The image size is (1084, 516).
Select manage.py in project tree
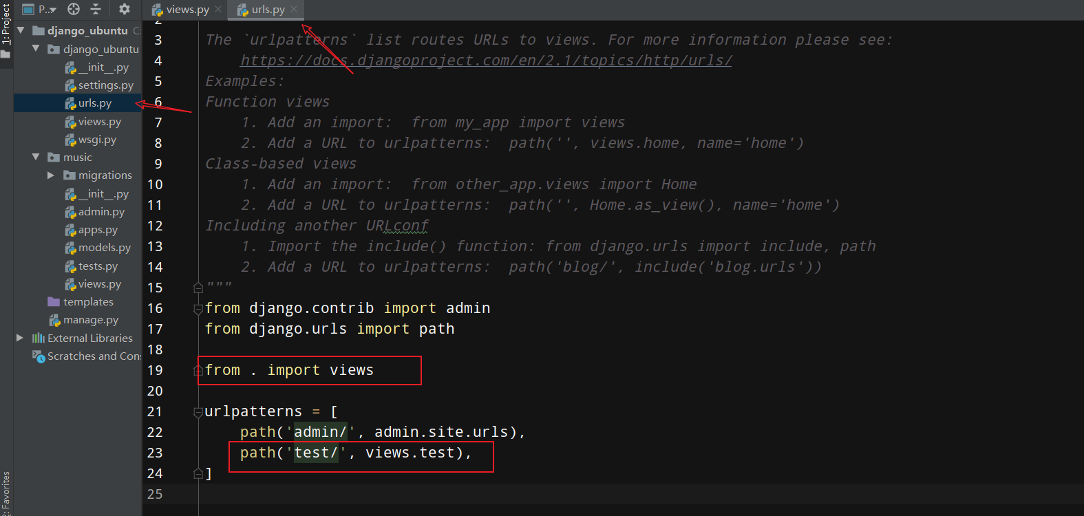91,320
